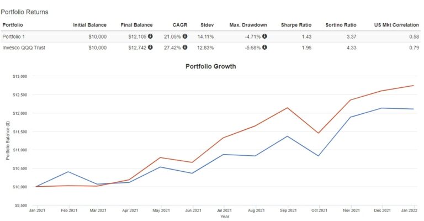Click info icon next to 21.05% CAGR
The height and width of the screenshot is (221, 424).
point(184,36)
